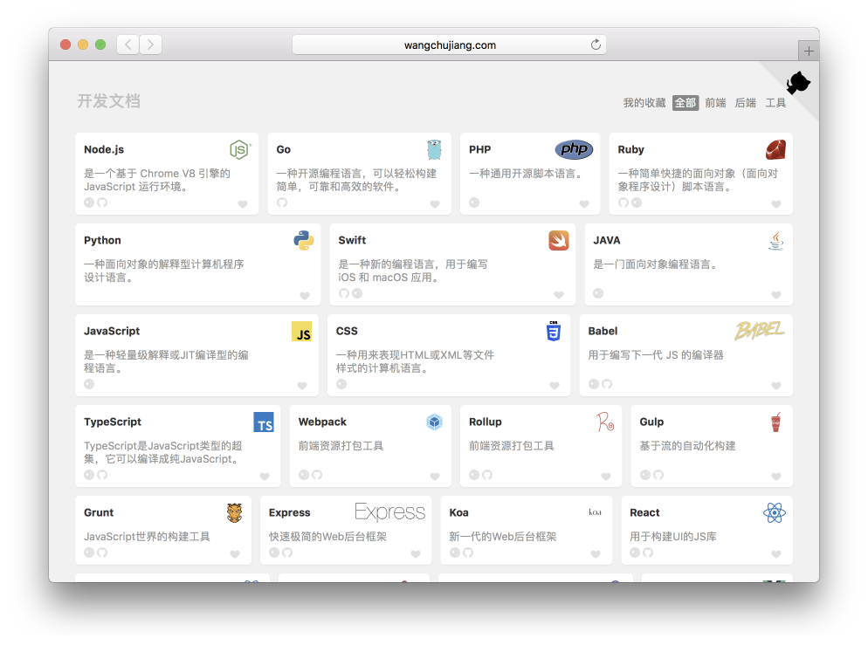Image resolution: width=868 pixels, height=652 pixels.
Task: Toggle the heart on PHP card
Action: (584, 204)
